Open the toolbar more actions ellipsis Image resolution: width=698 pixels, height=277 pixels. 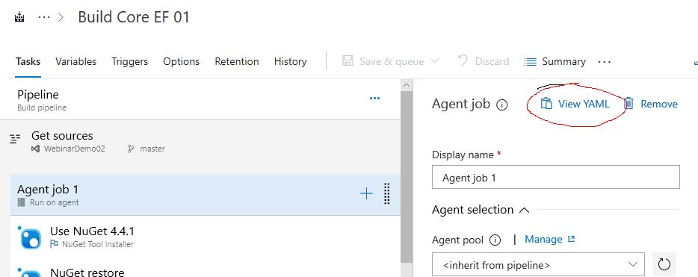point(605,62)
